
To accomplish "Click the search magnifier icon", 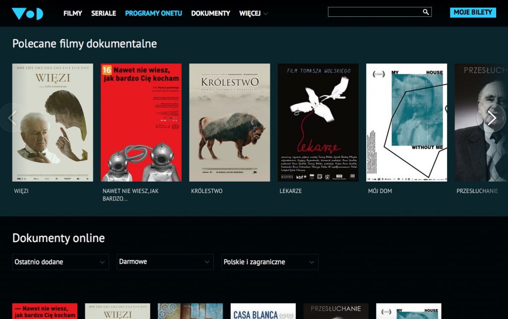I will click(x=426, y=12).
